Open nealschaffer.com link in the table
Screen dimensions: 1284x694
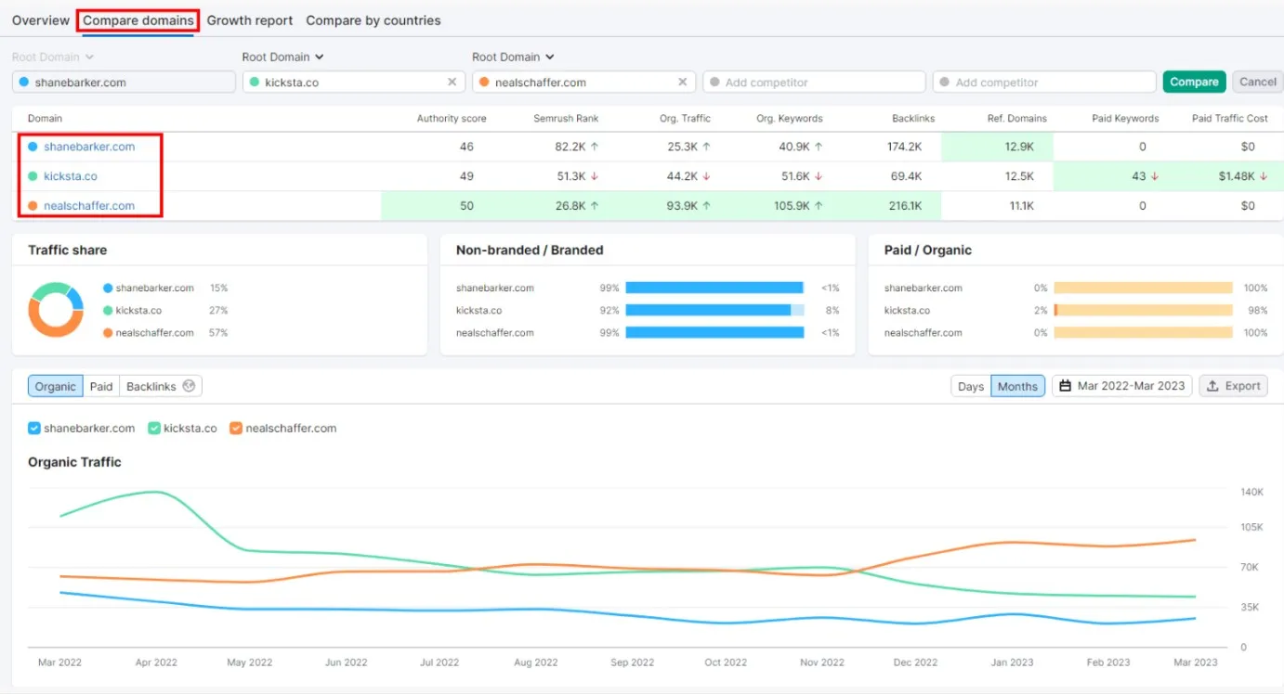tap(89, 206)
